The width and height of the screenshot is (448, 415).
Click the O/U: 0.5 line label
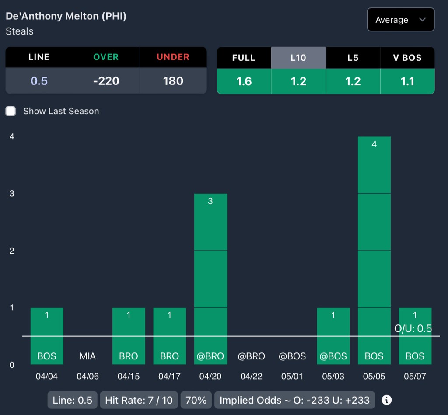pyautogui.click(x=413, y=328)
